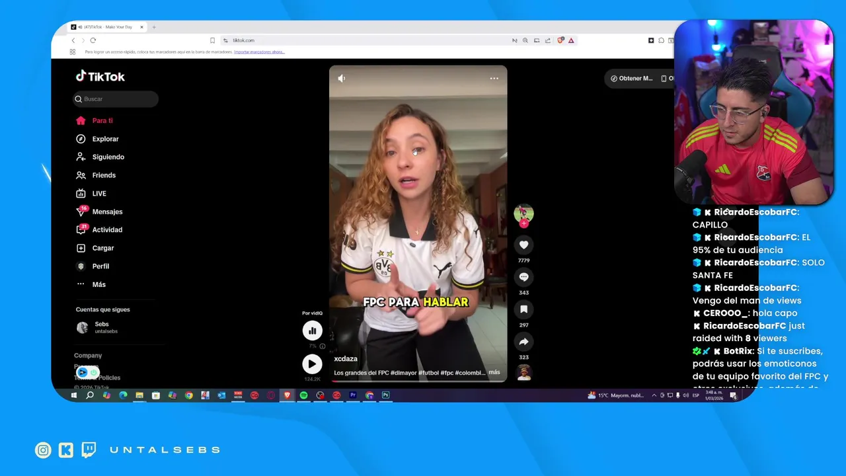Click the bookmark icon beside address bar
The width and height of the screenshot is (846, 476).
coord(212,40)
